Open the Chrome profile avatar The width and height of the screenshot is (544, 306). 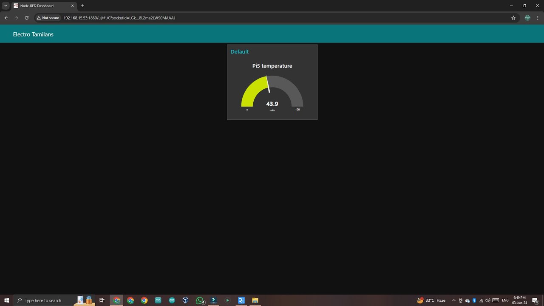527,18
